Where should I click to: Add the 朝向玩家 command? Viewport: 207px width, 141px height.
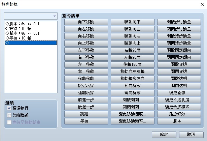coord(133,86)
